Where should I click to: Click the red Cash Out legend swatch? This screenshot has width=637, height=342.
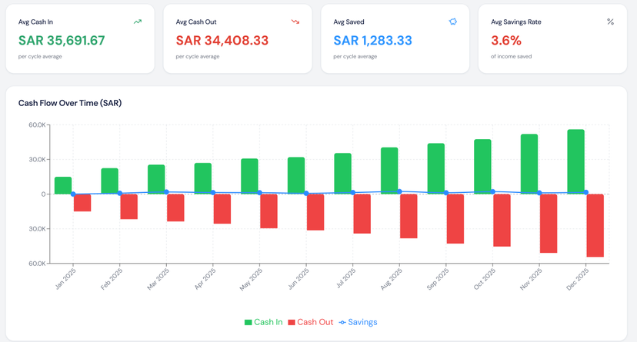[292, 322]
